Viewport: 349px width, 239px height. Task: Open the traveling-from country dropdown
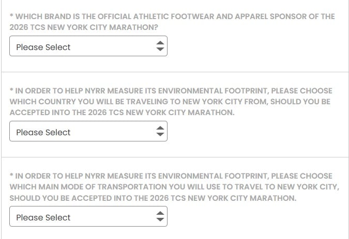coord(88,132)
